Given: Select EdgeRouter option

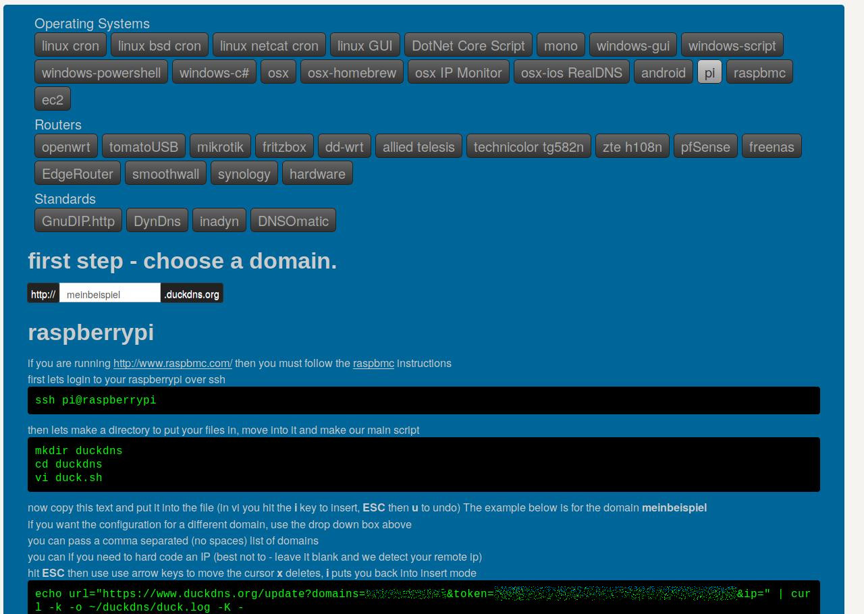Looking at the screenshot, I should 78,173.
